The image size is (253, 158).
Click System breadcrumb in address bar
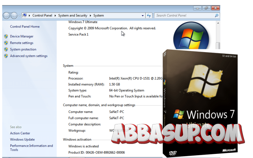coord(98,15)
